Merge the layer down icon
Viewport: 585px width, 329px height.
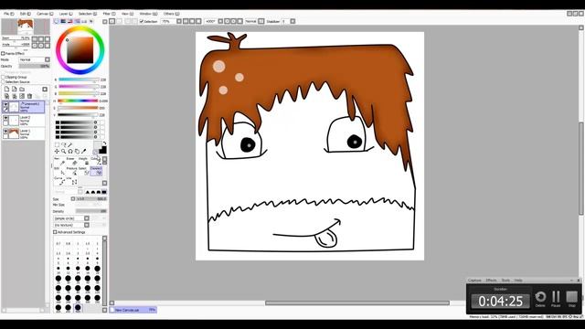15,96
